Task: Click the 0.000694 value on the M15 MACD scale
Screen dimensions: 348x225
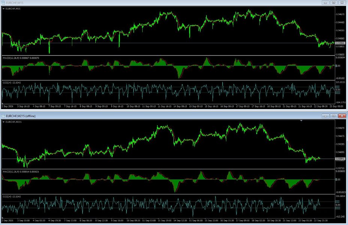Action: click(340, 58)
